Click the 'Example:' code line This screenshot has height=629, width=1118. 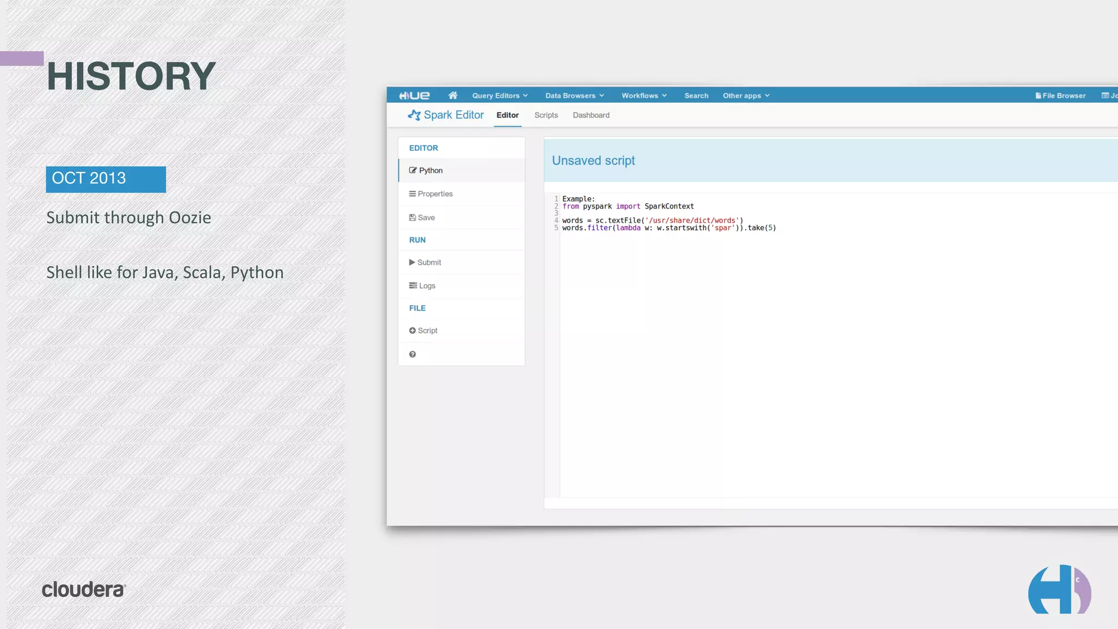pos(579,199)
